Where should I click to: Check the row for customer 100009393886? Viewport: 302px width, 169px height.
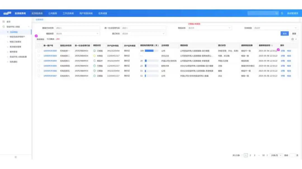click(39, 71)
